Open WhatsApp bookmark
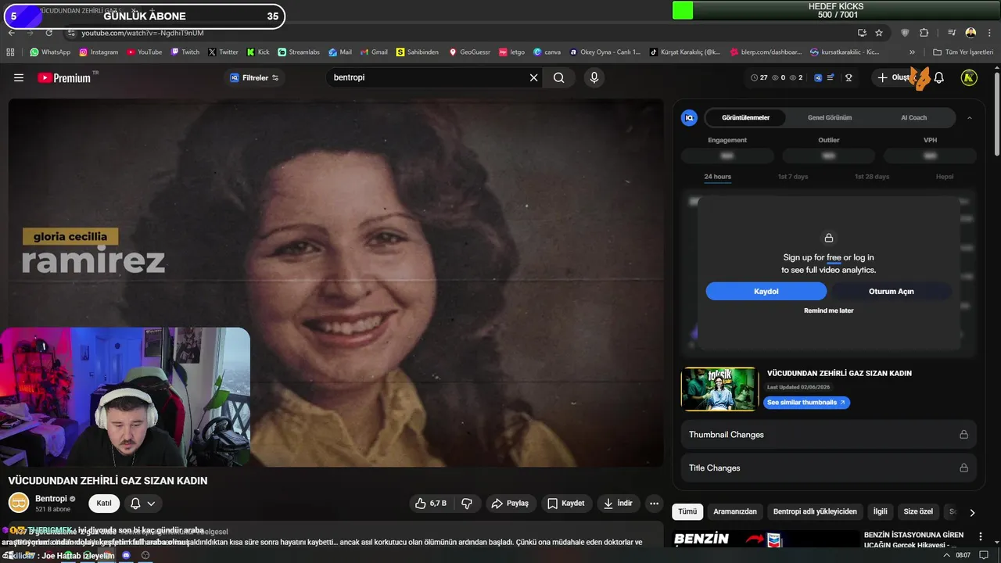The width and height of the screenshot is (1001, 563). (50, 52)
